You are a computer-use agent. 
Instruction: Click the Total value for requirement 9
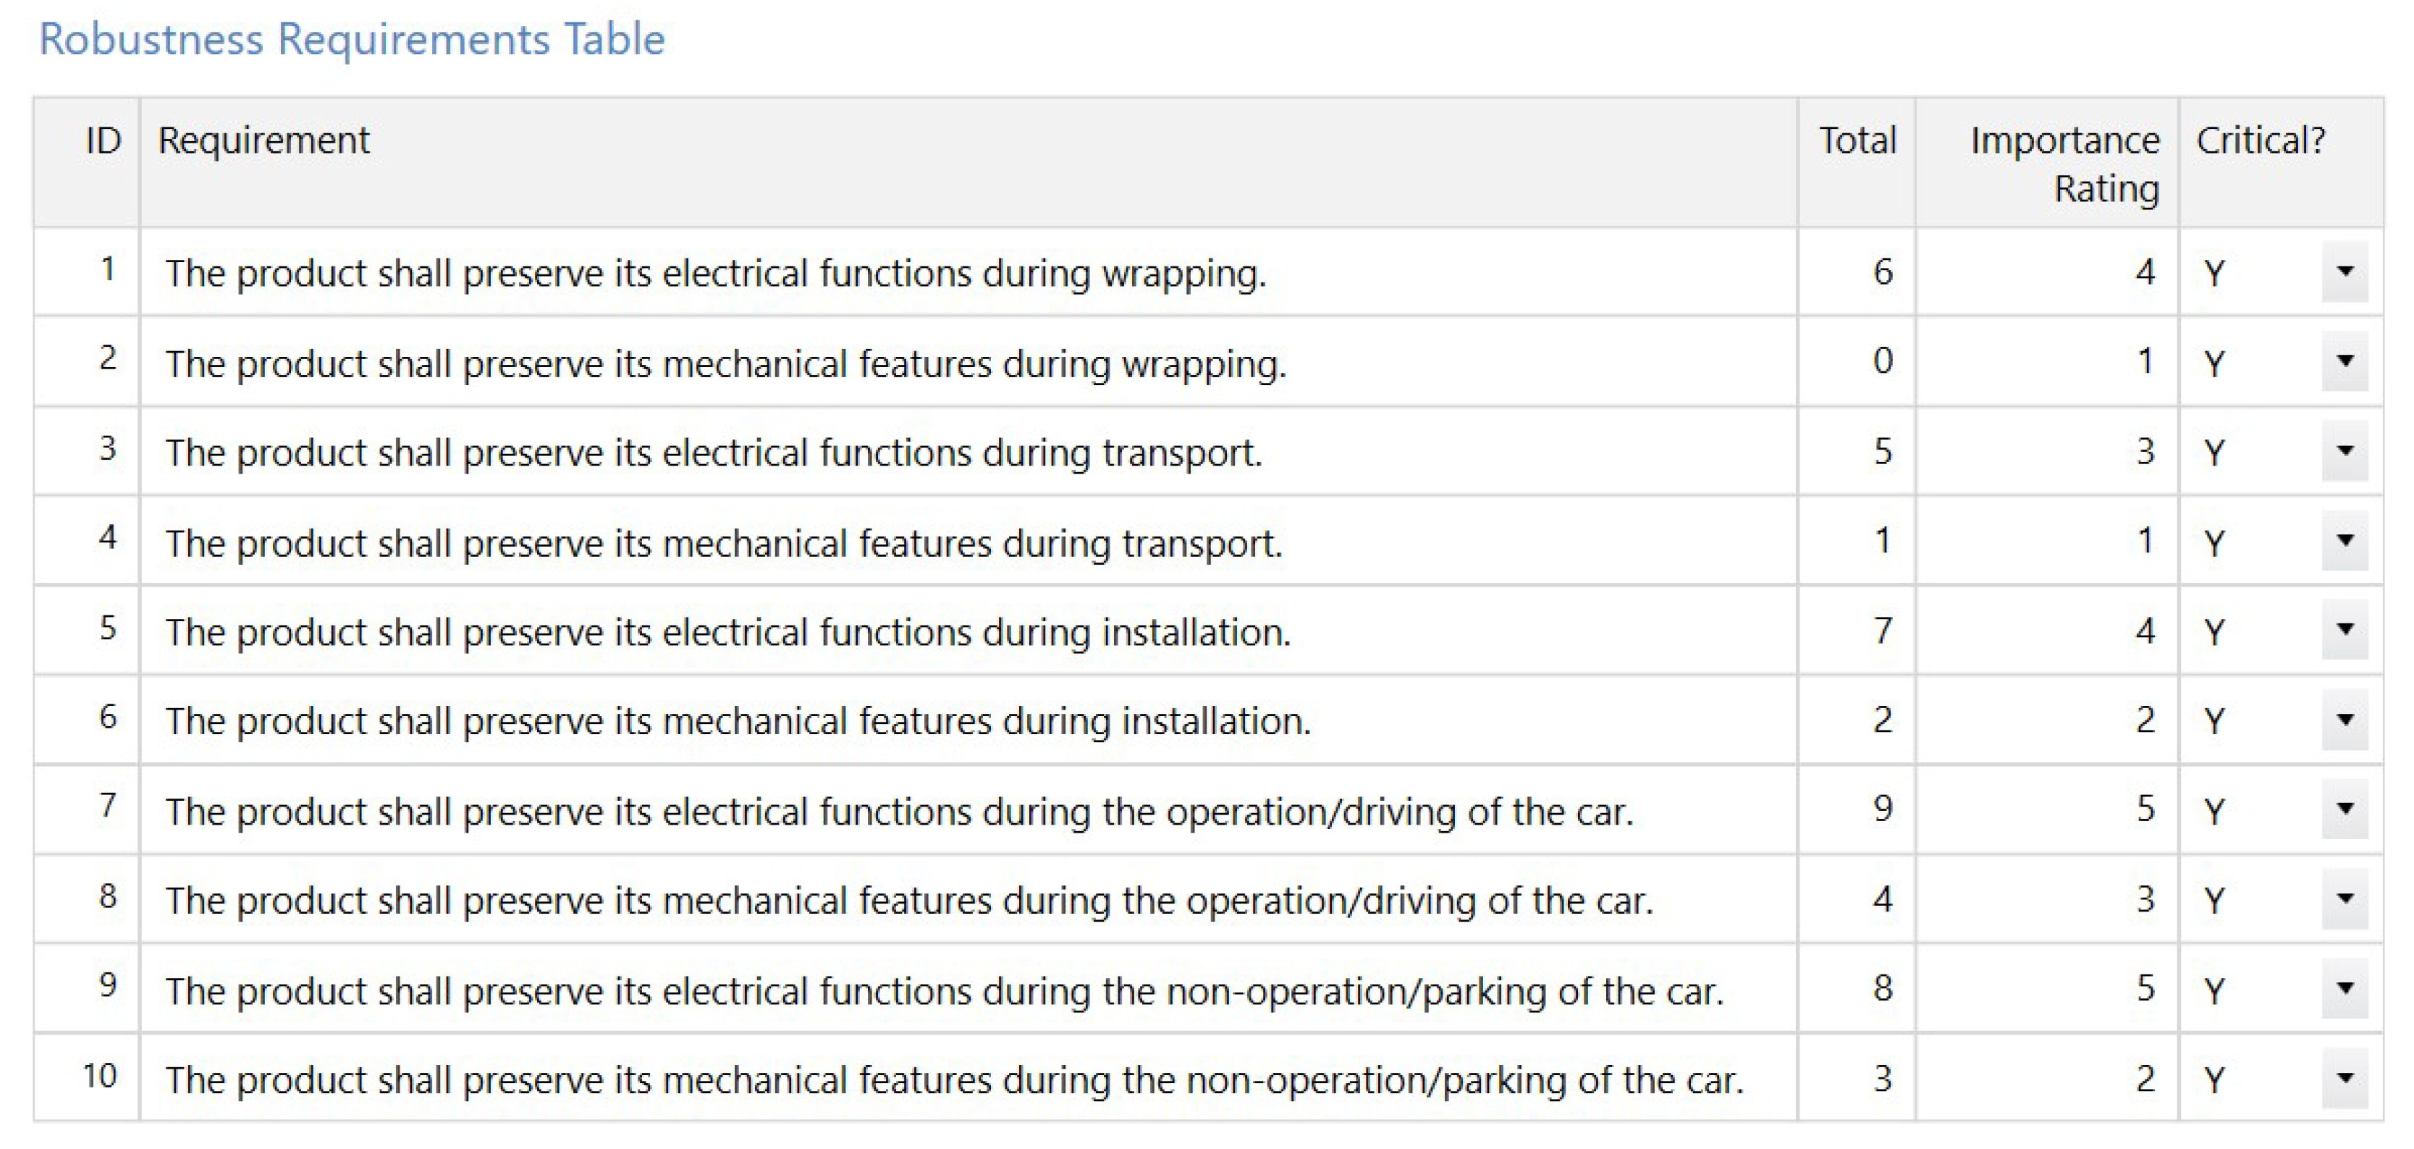[x=1882, y=989]
